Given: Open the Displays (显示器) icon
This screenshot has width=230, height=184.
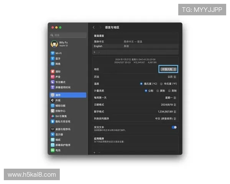Looking at the screenshot, I should tap(53, 135).
